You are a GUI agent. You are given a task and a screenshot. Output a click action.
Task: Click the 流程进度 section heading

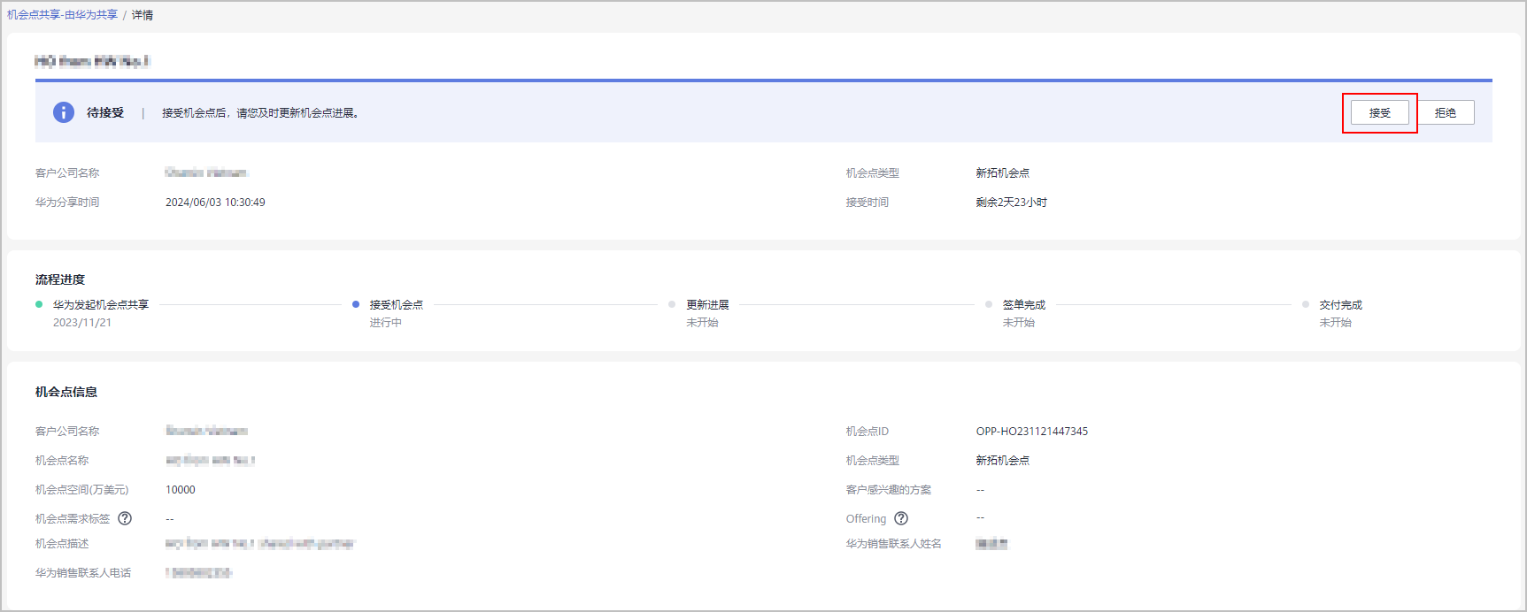tap(60, 279)
